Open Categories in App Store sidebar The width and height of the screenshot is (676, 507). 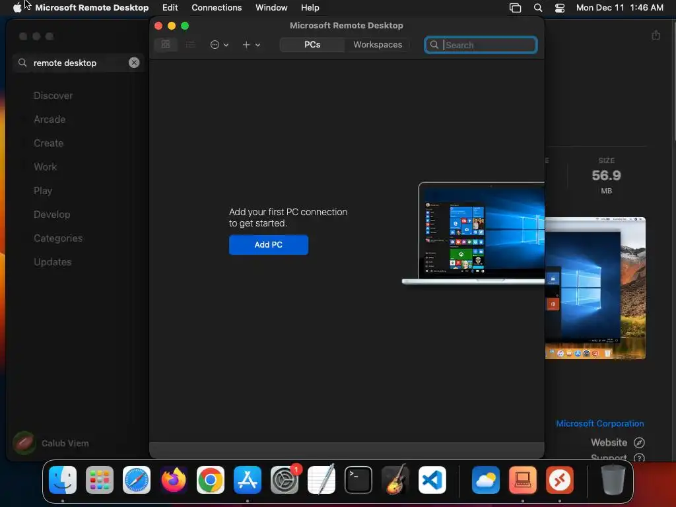pyautogui.click(x=58, y=238)
